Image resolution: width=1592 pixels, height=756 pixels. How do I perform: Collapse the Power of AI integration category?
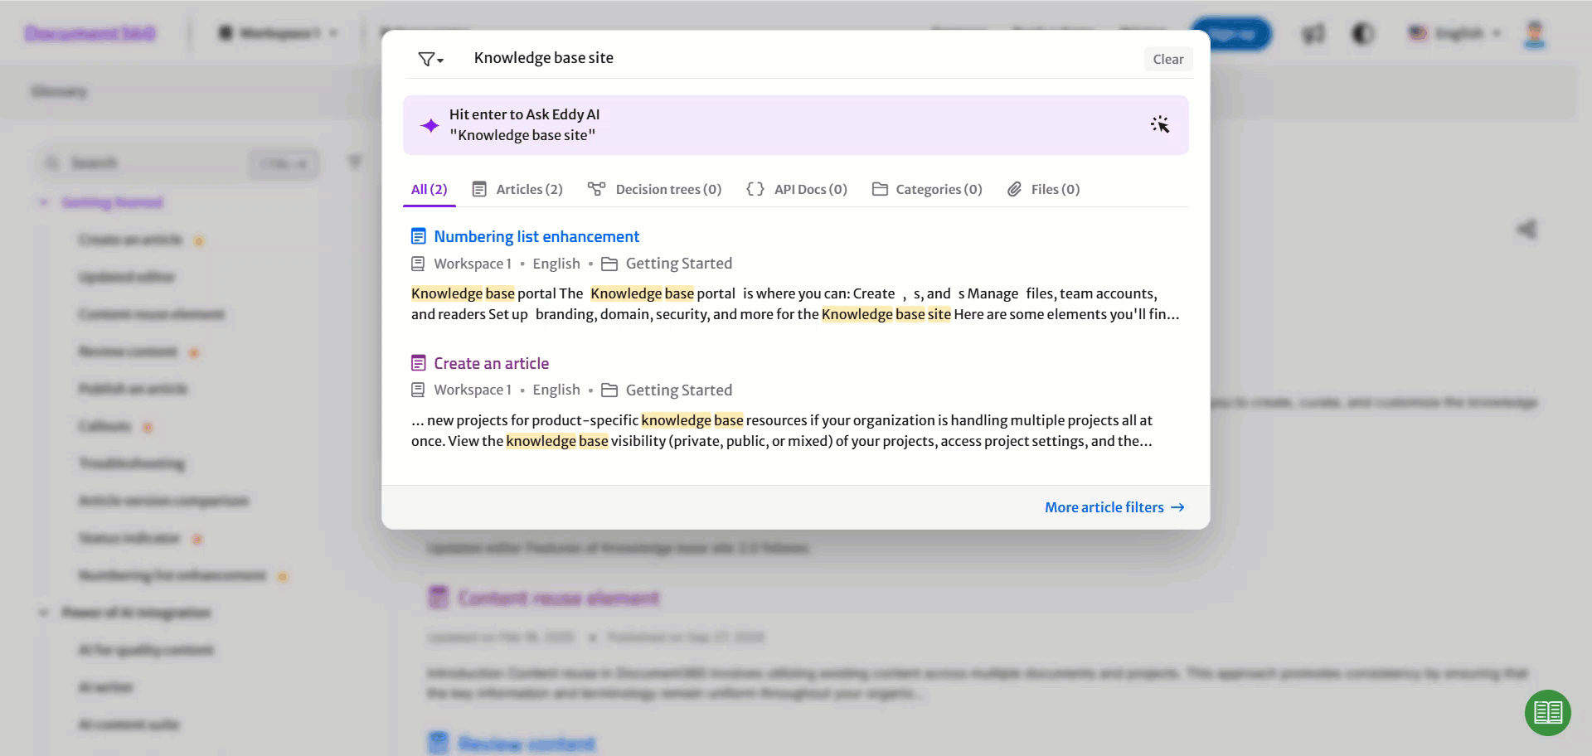(x=44, y=613)
